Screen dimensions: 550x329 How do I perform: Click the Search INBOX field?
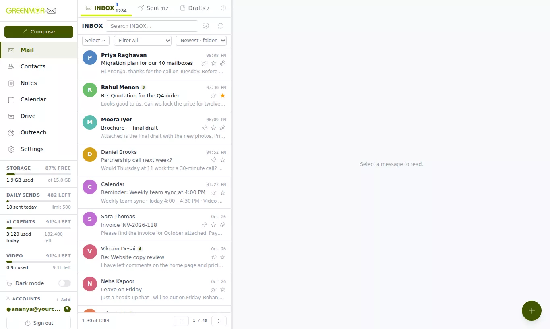152,26
